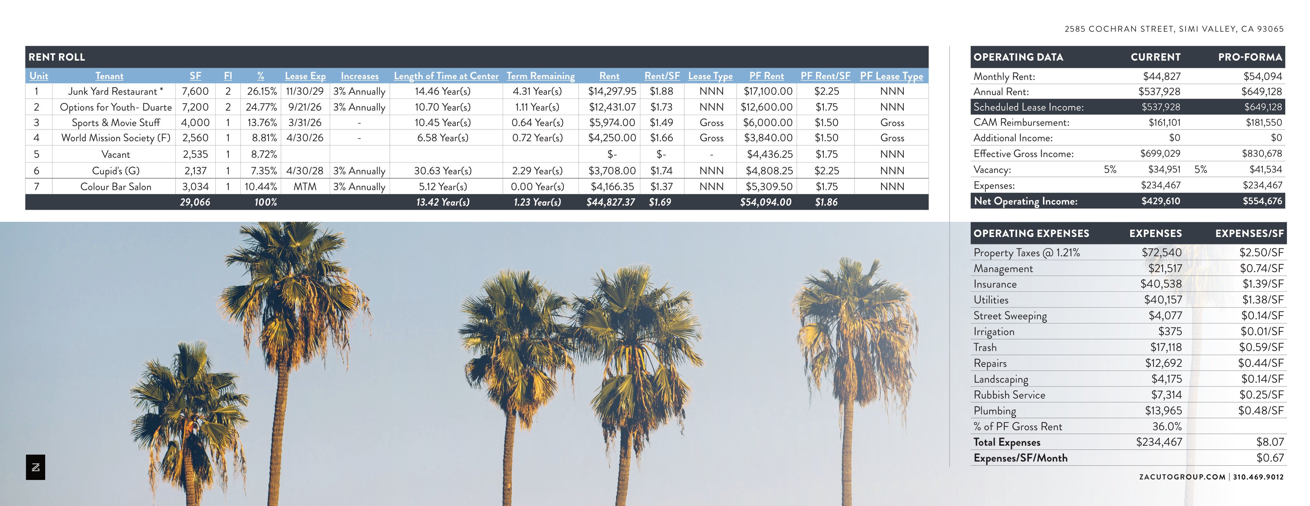Viewport: 1310px width, 506px height.
Task: Click the RENT ROLL table title
Action: [x=57, y=57]
